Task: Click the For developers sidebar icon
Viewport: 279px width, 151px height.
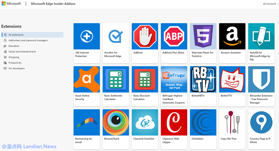Action: (5, 68)
